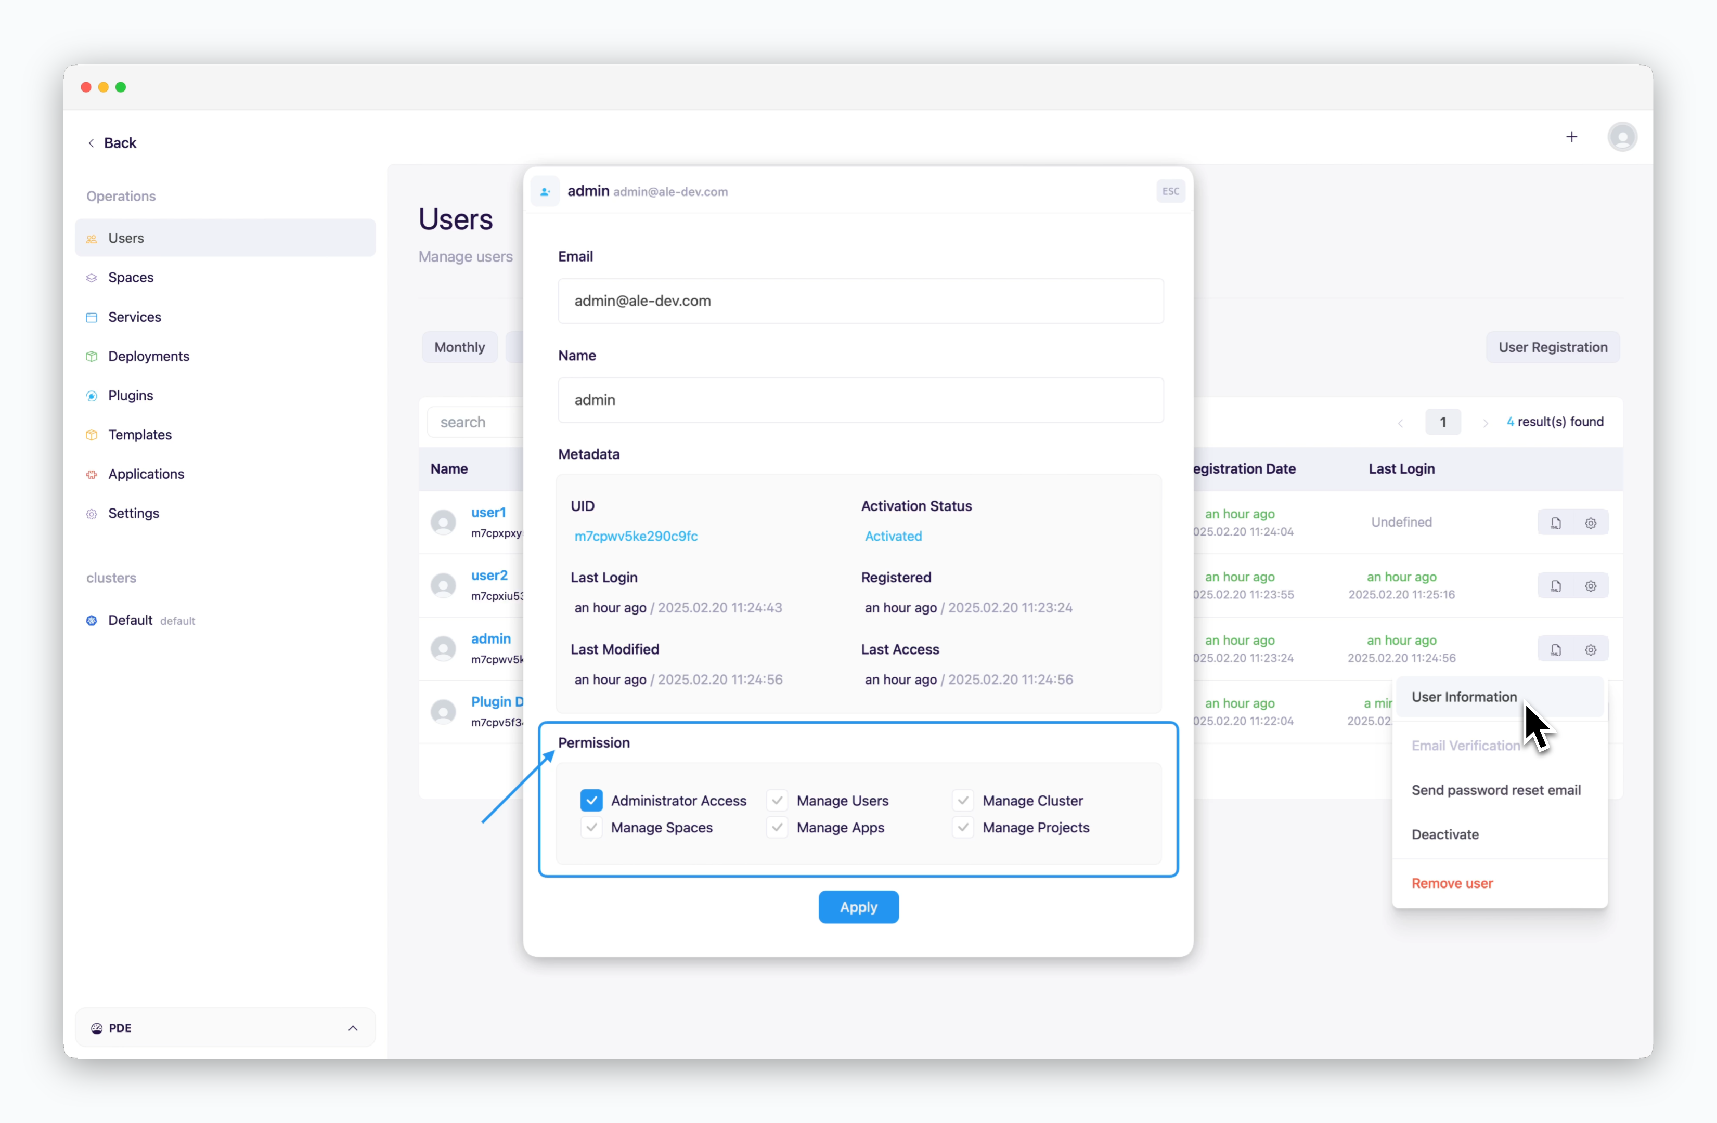
Task: Open the profile avatar at top right
Action: 1622,137
